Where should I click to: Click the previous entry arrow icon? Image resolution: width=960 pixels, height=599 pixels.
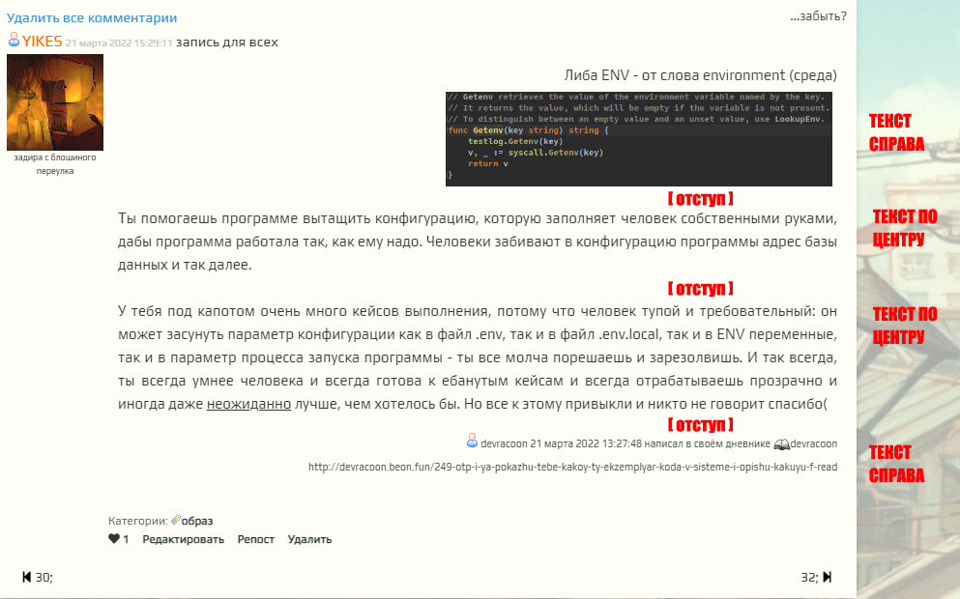pyautogui.click(x=26, y=577)
